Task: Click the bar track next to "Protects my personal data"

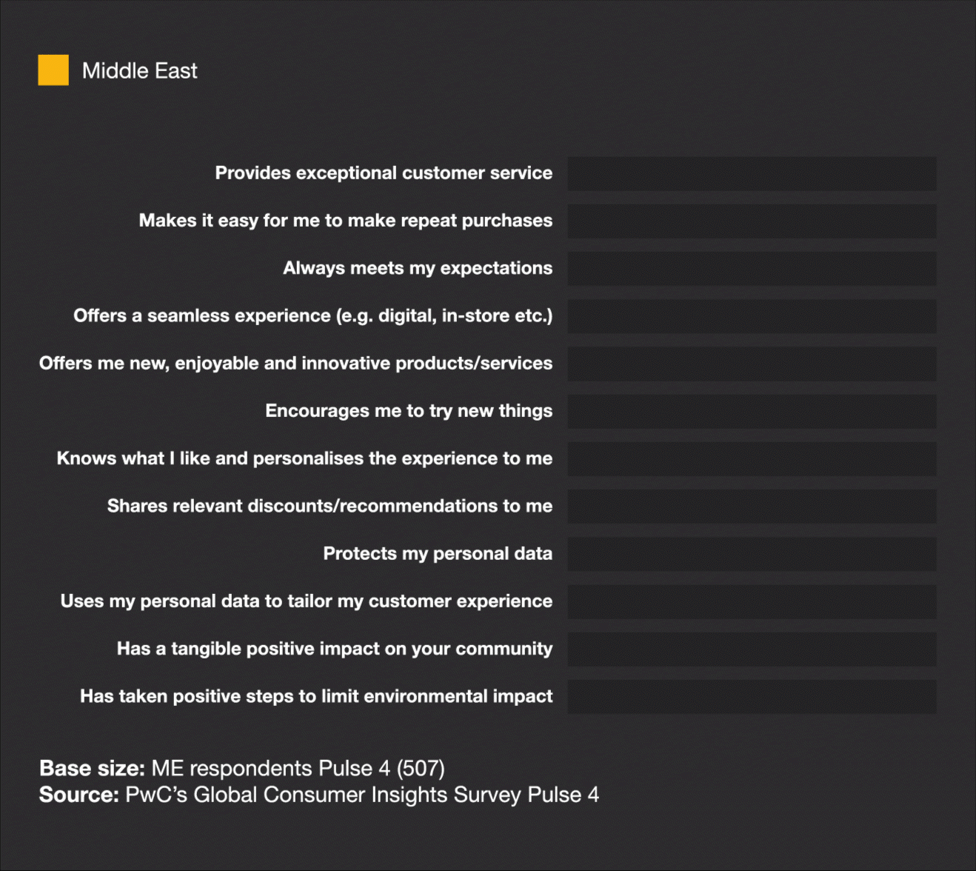Action: point(752,554)
